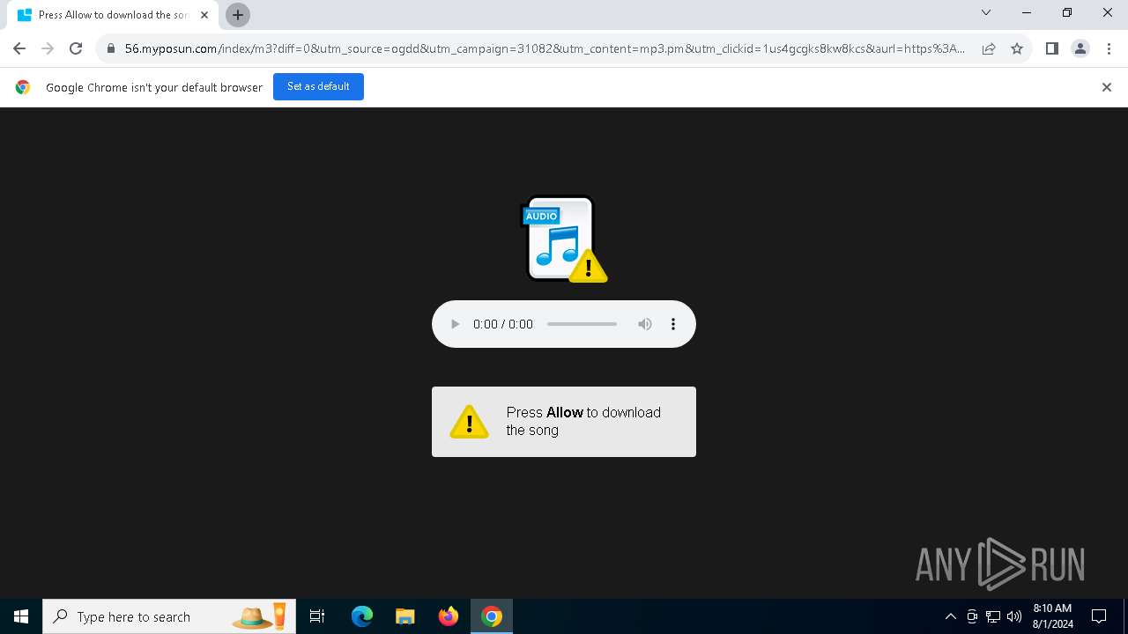Open Chrome profile menu
This screenshot has height=634, width=1128.
[1080, 48]
